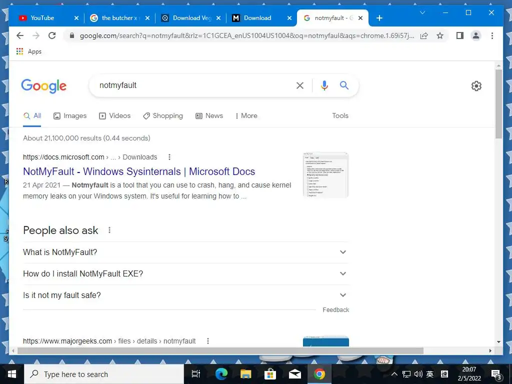Select the Shopping search filter
The width and height of the screenshot is (512, 384).
(x=163, y=116)
